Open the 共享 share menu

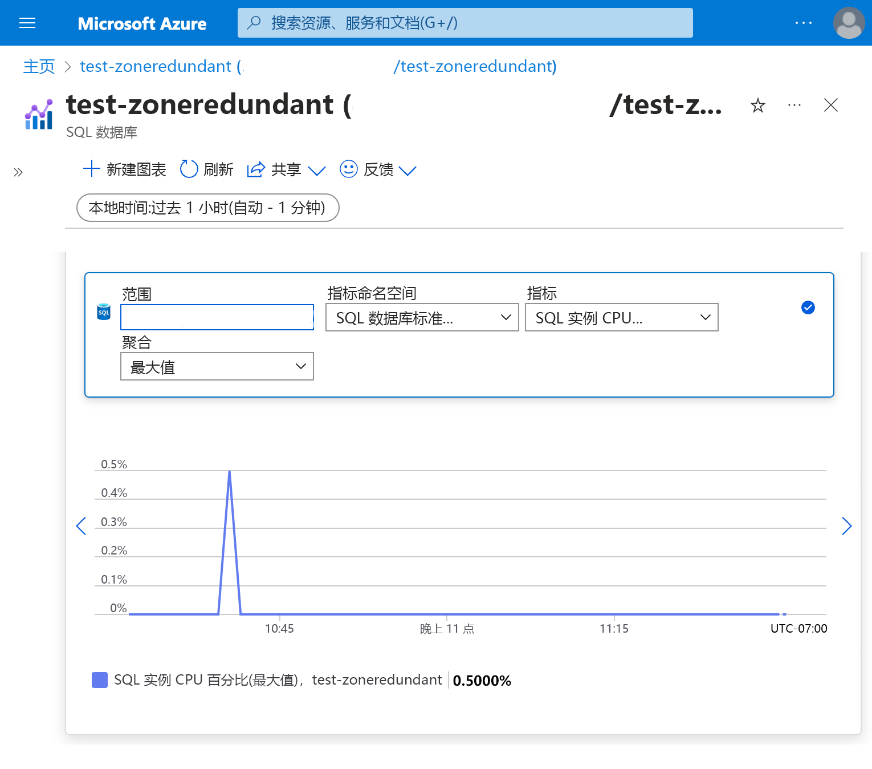[x=286, y=169]
